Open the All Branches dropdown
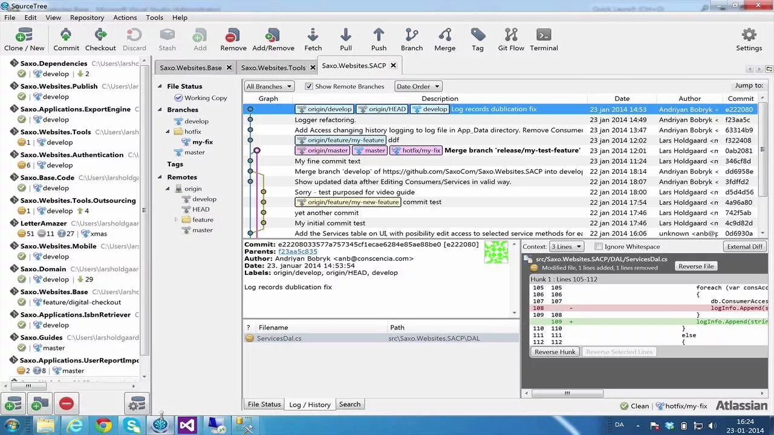 click(x=268, y=86)
